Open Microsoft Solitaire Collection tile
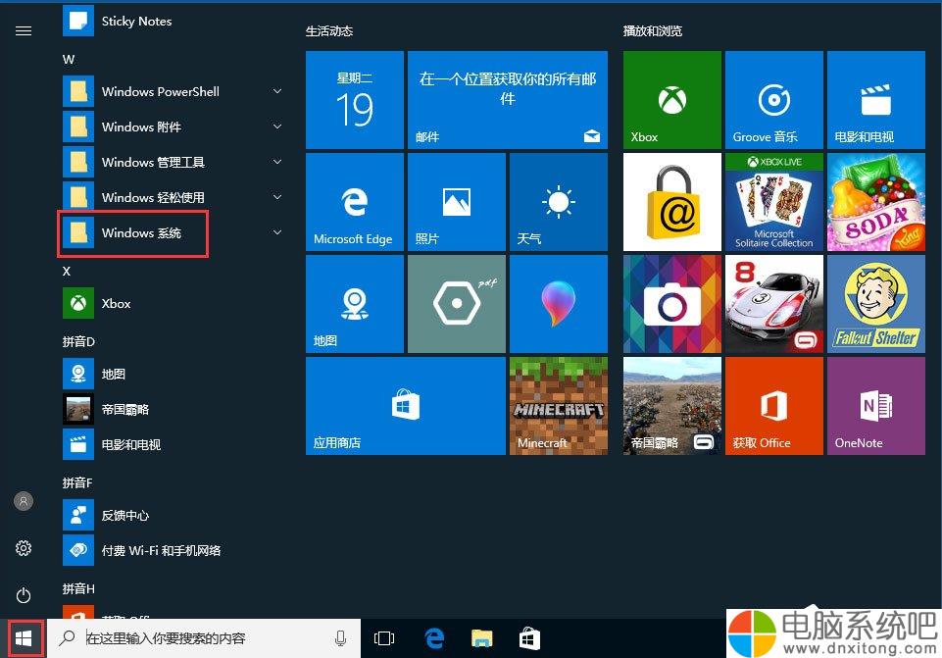Image resolution: width=942 pixels, height=658 pixels. click(x=773, y=202)
